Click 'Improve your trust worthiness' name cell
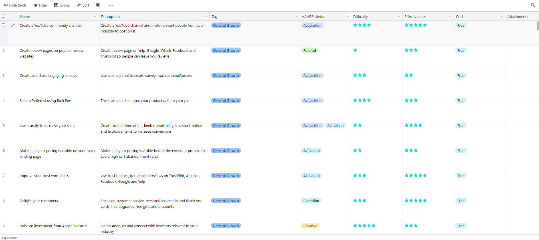The image size is (539, 240). pyautogui.click(x=54, y=184)
